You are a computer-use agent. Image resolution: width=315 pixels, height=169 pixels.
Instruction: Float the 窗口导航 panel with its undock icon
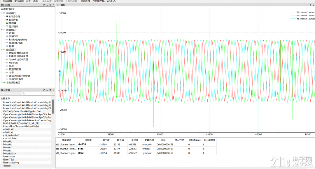(x=44, y=5)
